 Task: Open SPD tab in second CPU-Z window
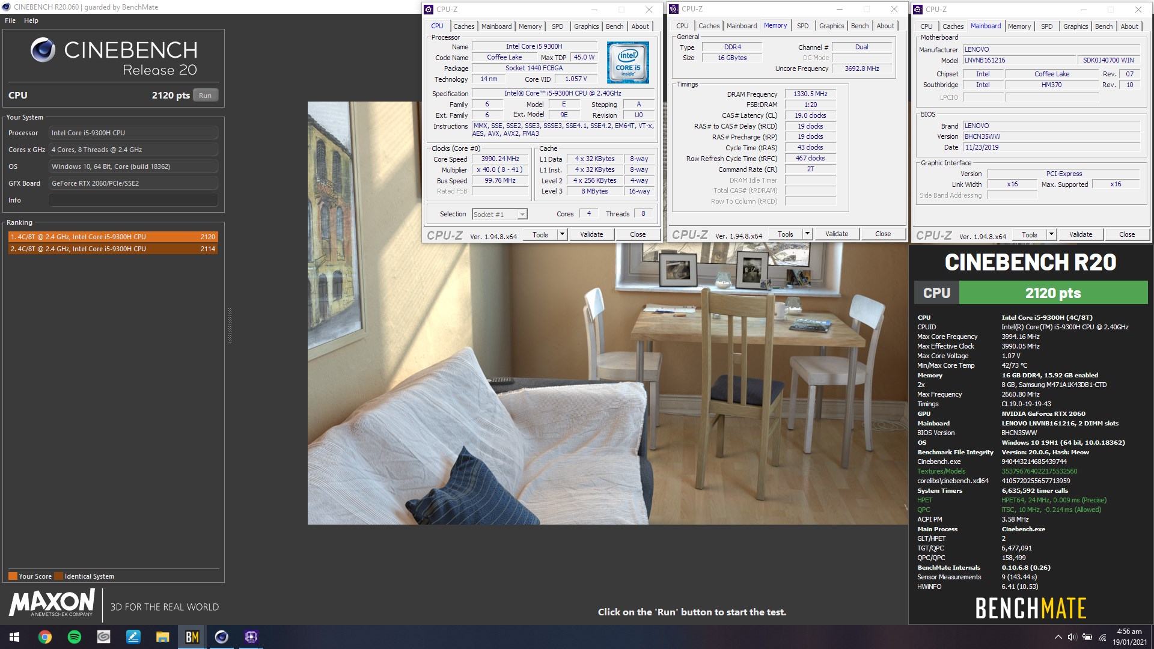(x=803, y=26)
